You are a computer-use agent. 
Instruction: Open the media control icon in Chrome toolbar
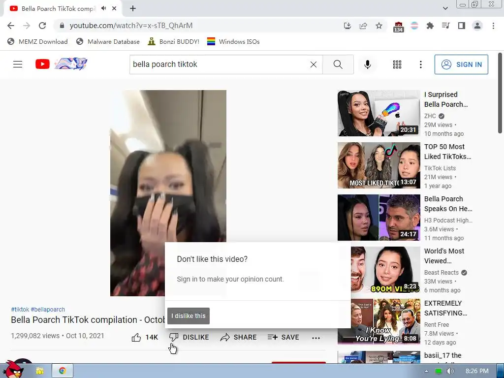point(445,26)
